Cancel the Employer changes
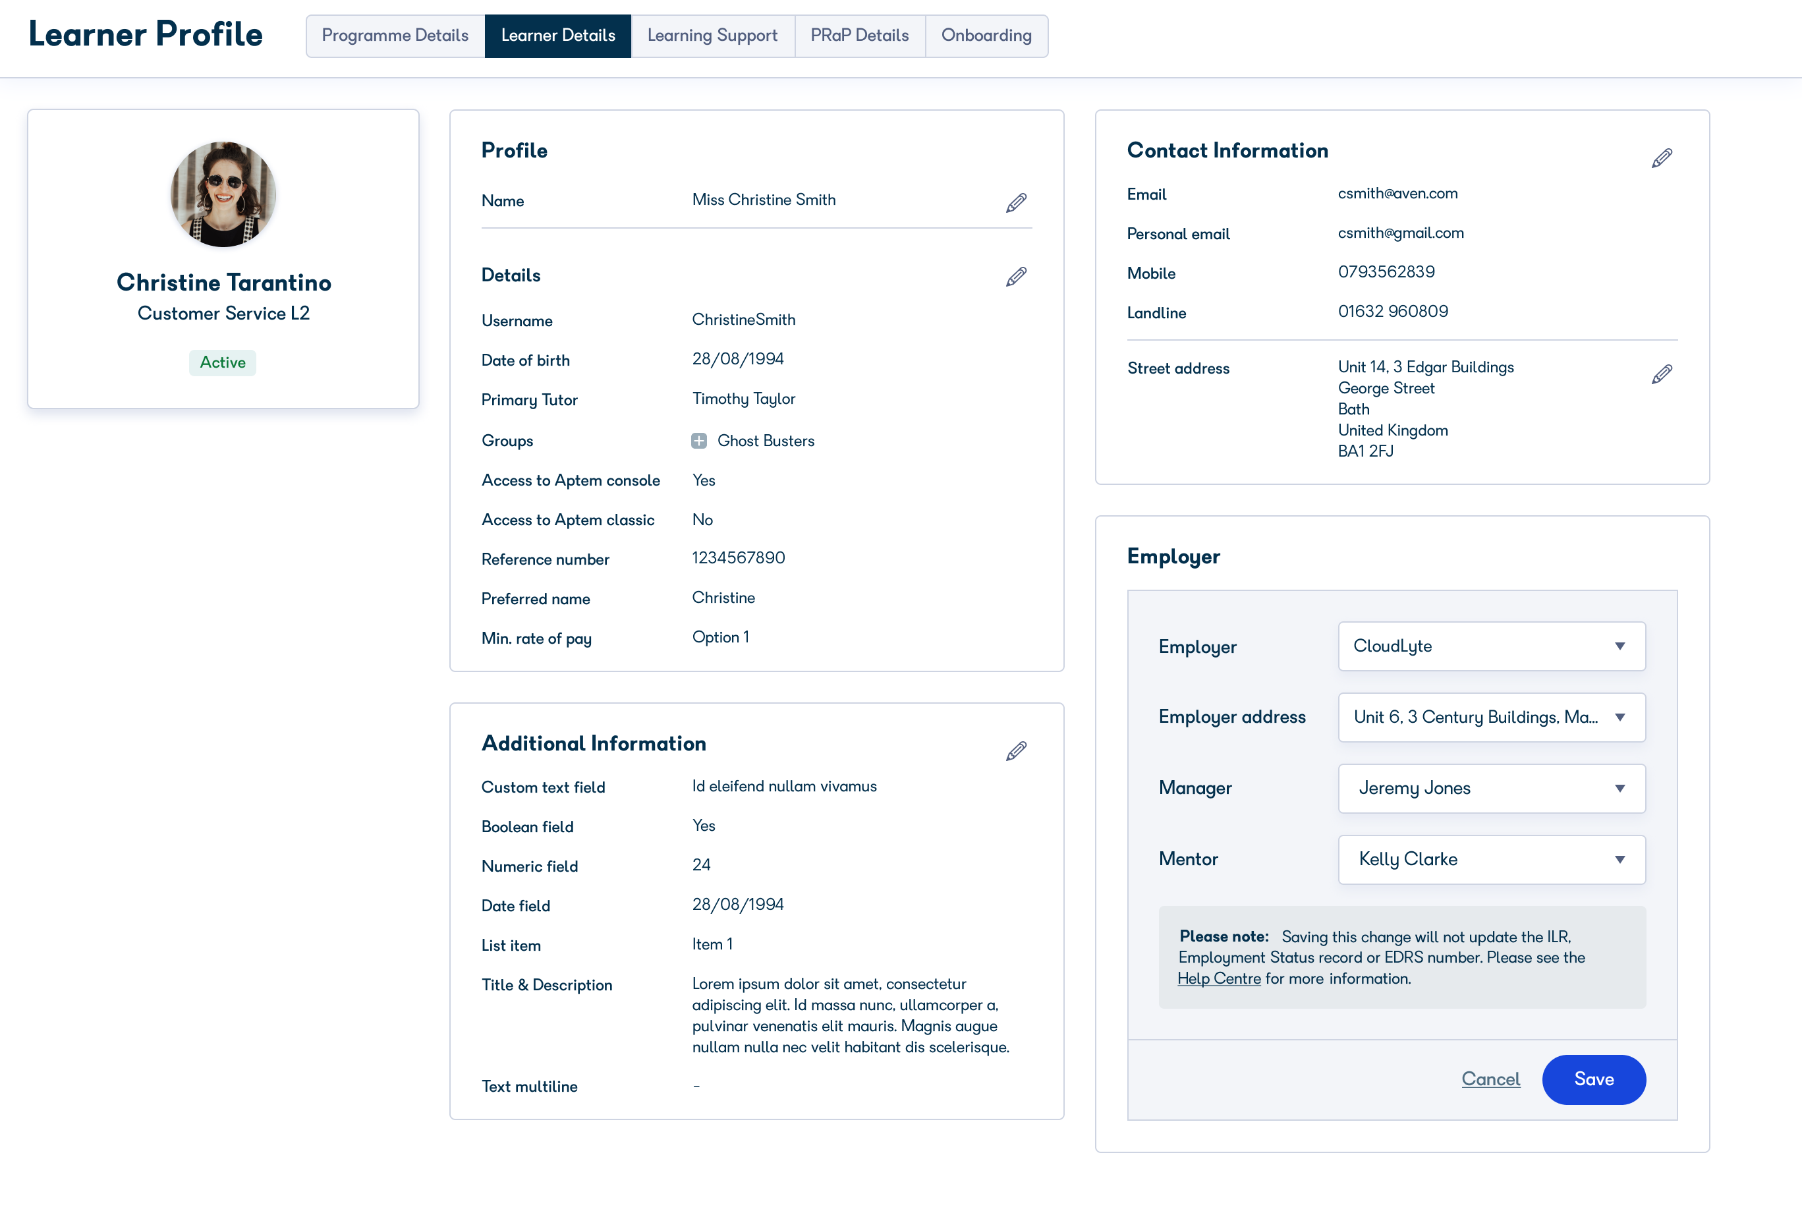This screenshot has width=1802, height=1213. coord(1490,1079)
